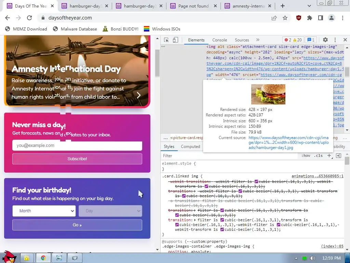Screen dimensions: 350x263
Task: Open the Chrome profile avatar
Action: pyautogui.click(x=332, y=18)
